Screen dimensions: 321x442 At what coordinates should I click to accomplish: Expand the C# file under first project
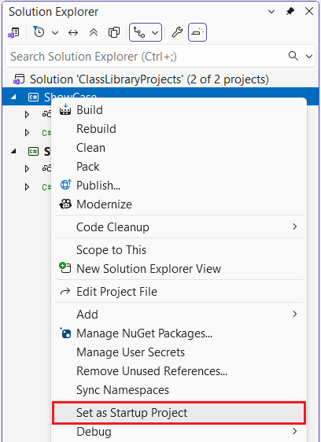click(27, 132)
